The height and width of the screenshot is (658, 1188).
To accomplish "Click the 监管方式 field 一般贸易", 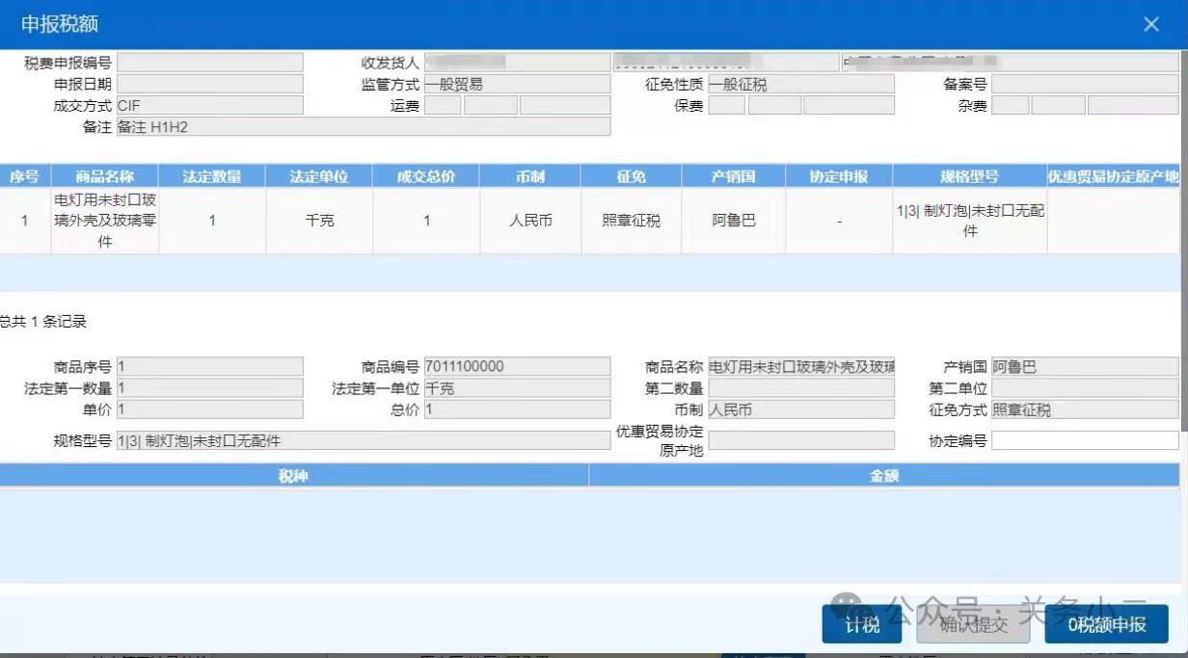I will click(517, 84).
